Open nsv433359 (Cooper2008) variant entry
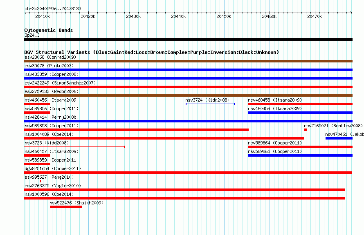This screenshot has height=235, width=364. pos(52,74)
